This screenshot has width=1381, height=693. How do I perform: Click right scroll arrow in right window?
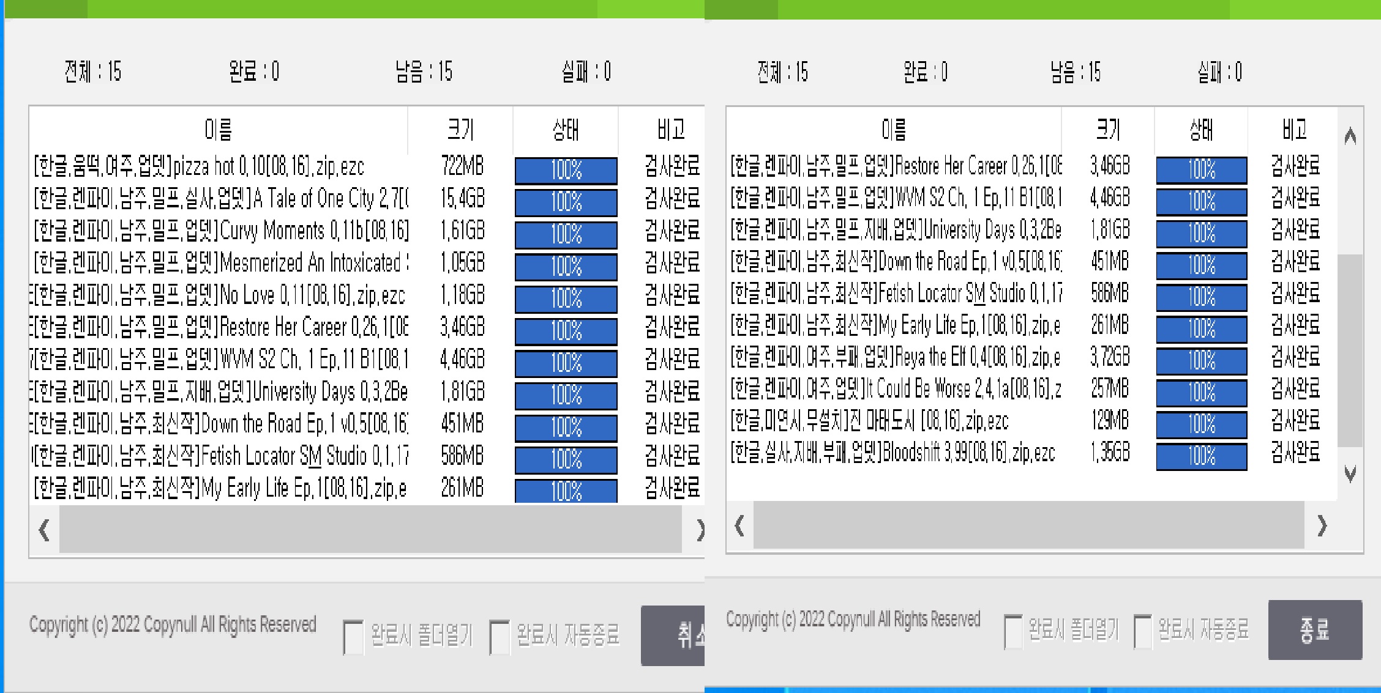coord(1322,525)
